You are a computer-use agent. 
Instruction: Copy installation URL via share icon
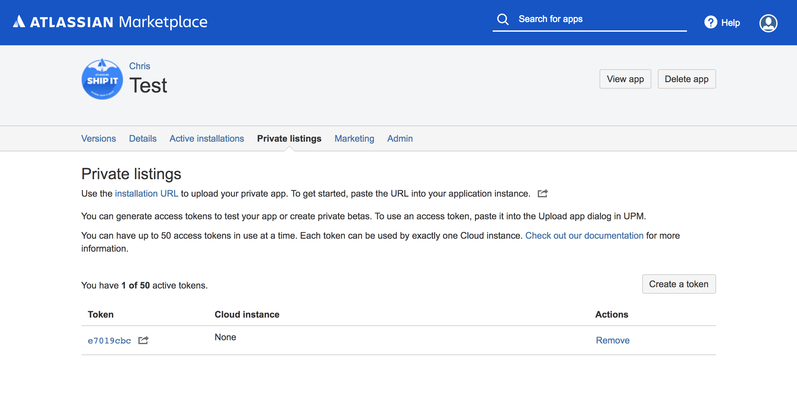[543, 193]
